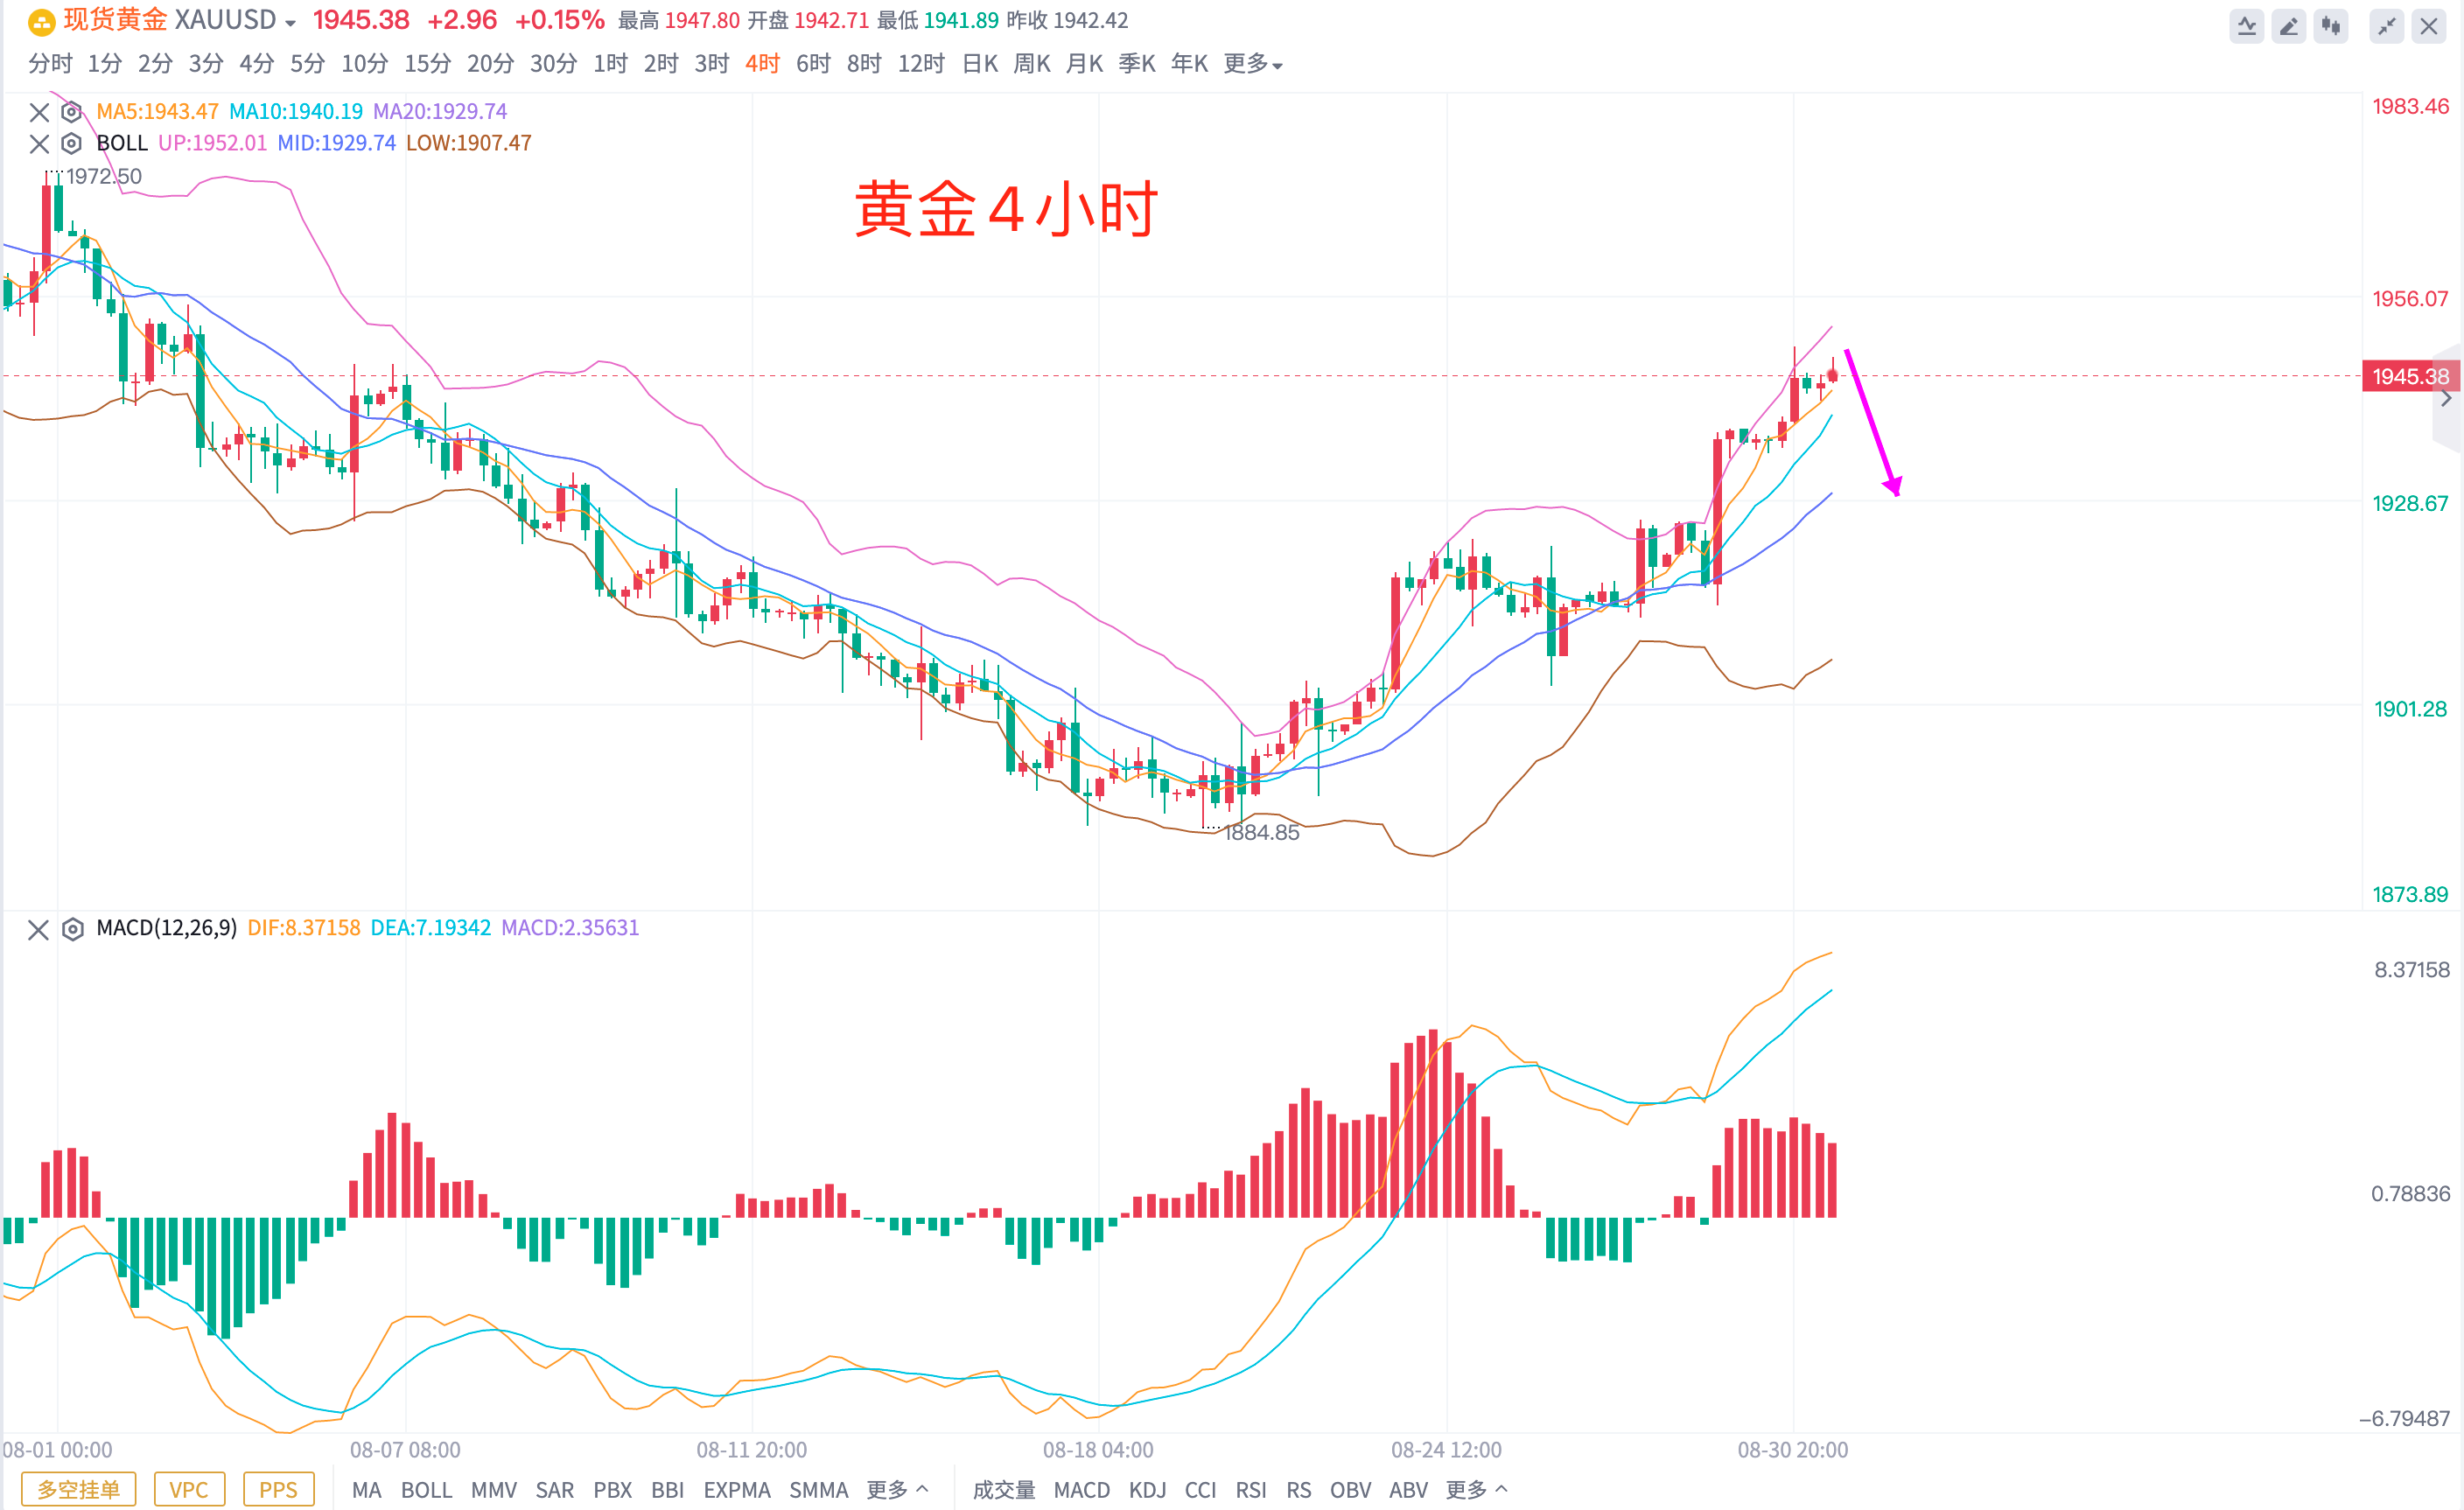Select KDJ in sub-indicator list
2464x1510 pixels.
pos(1147,1489)
